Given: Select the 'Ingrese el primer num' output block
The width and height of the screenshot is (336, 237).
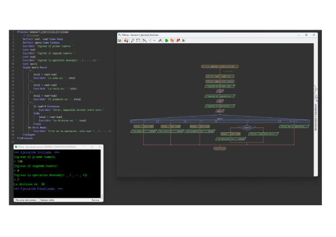Looking at the screenshot, I should [x=220, y=86].
